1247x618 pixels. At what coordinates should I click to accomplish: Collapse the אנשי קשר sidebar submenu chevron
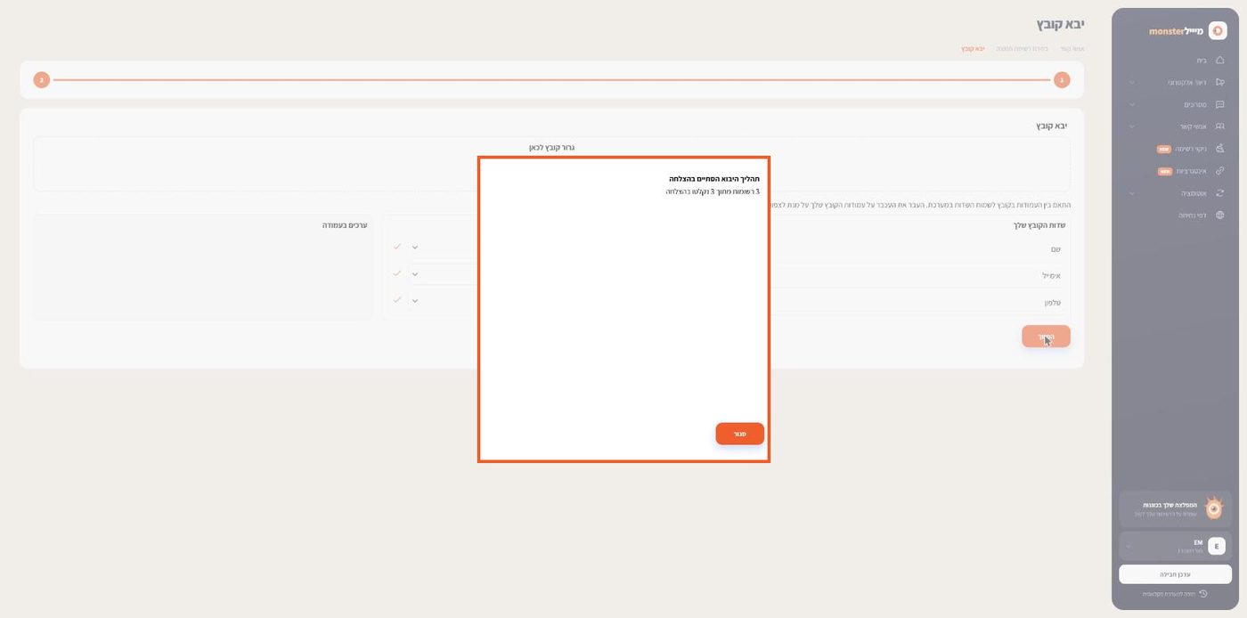1132,126
